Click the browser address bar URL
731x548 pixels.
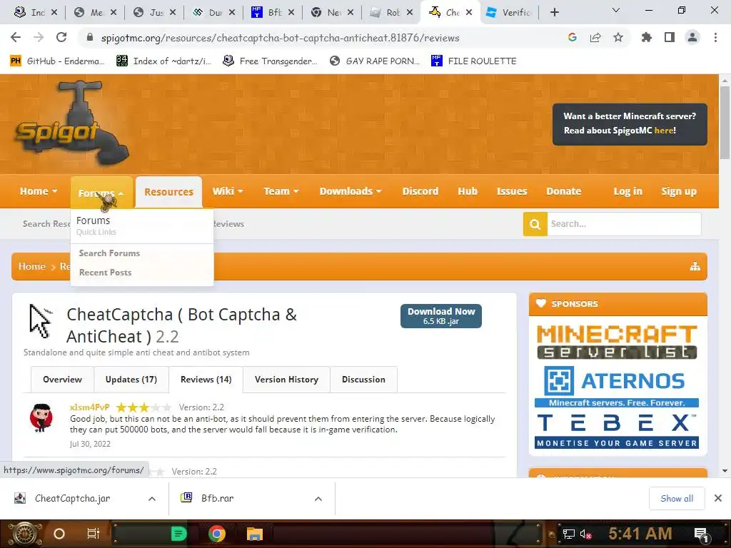[x=280, y=38]
